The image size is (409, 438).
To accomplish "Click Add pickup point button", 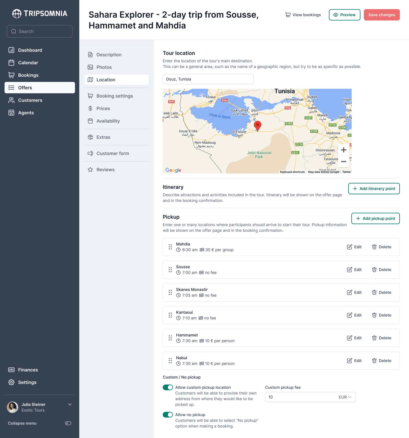I will point(375,218).
